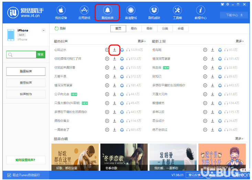
Task: Play 情深深雨濛濛 in the 最热铃声 list
Action: coord(107,85)
